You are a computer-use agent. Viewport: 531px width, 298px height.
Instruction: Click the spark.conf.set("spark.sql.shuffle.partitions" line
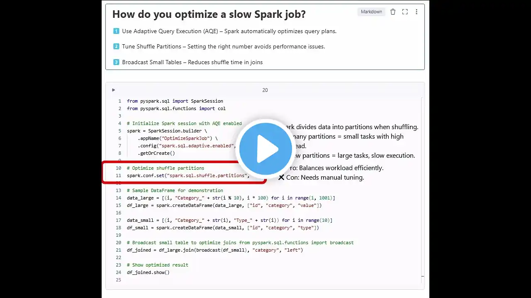[x=188, y=175]
